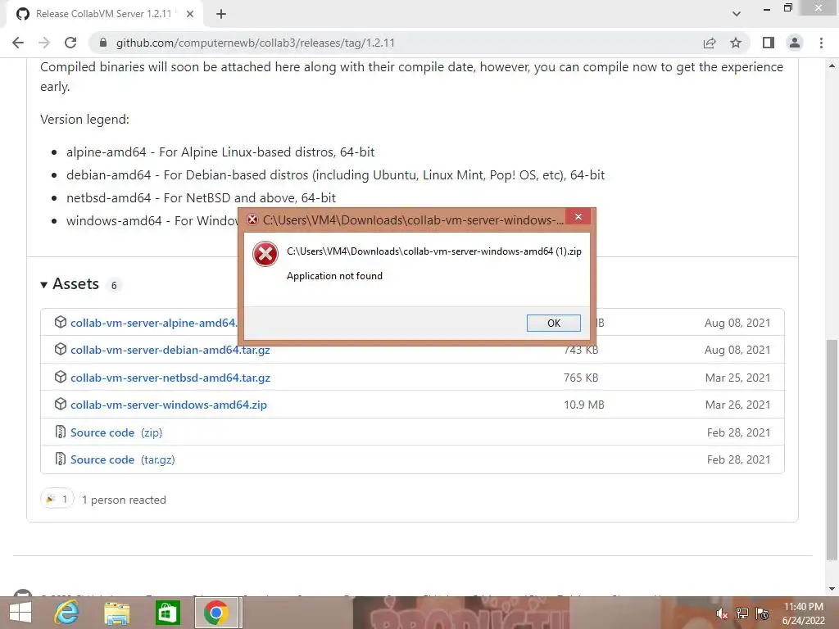Open File Explorer from taskbar

(x=116, y=613)
